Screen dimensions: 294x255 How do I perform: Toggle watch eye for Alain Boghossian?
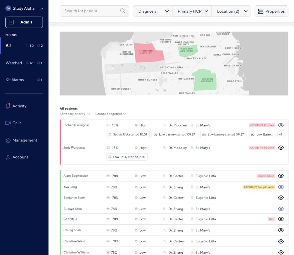click(281, 176)
